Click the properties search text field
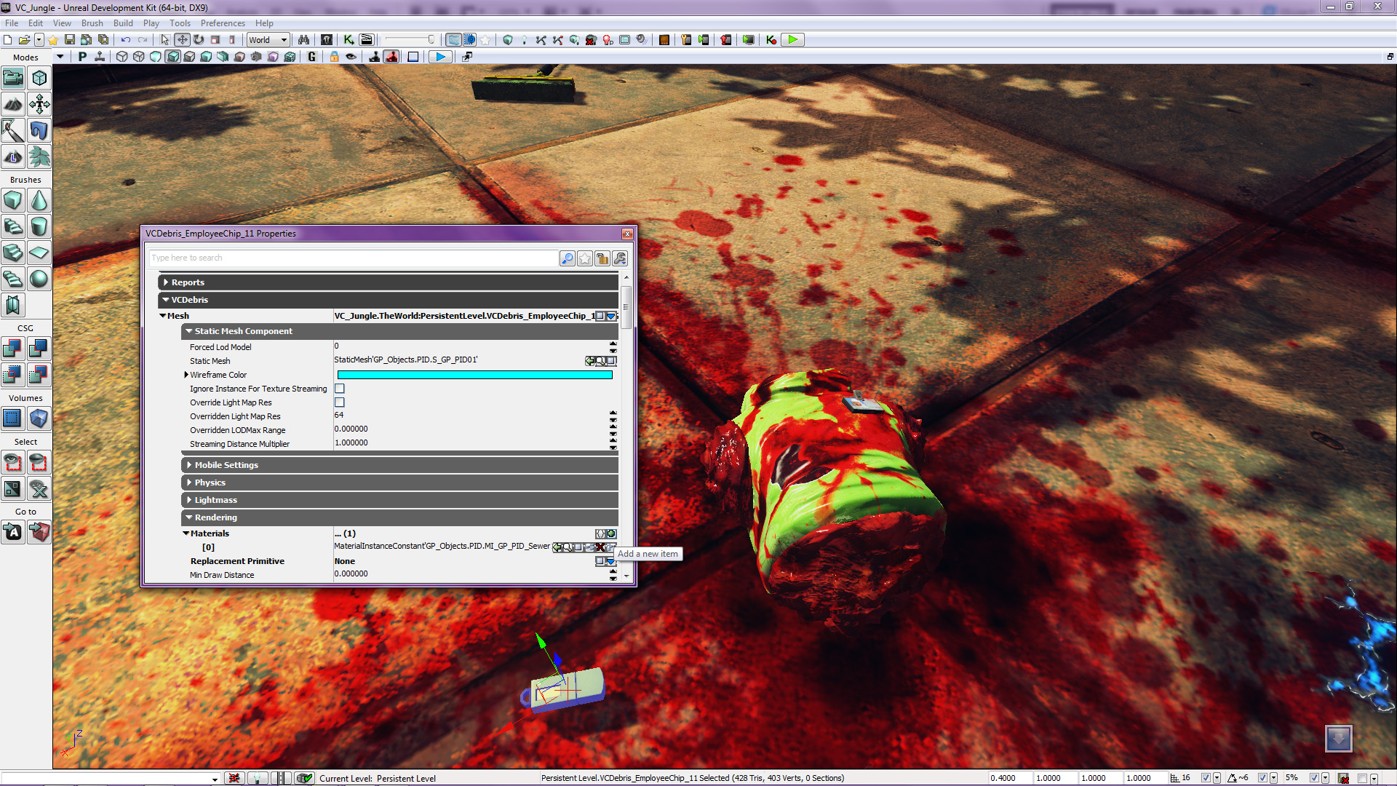This screenshot has height=786, width=1397. pyautogui.click(x=353, y=258)
